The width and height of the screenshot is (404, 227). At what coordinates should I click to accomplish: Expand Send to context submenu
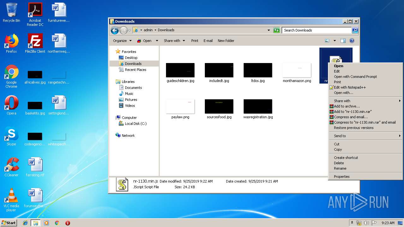365,136
